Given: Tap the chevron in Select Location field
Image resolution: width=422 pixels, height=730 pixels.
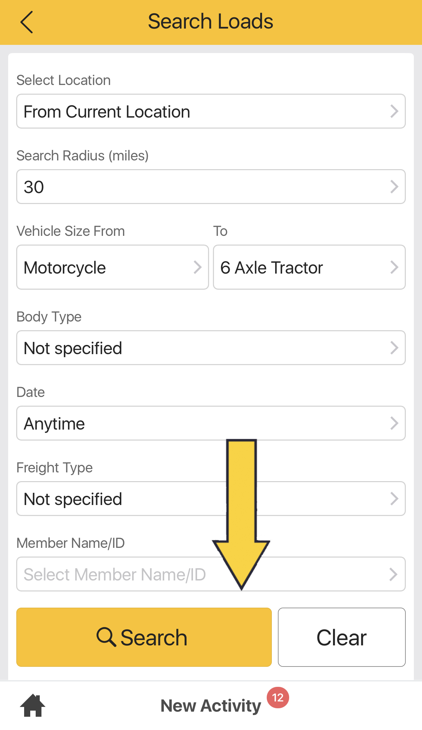Looking at the screenshot, I should tap(394, 111).
